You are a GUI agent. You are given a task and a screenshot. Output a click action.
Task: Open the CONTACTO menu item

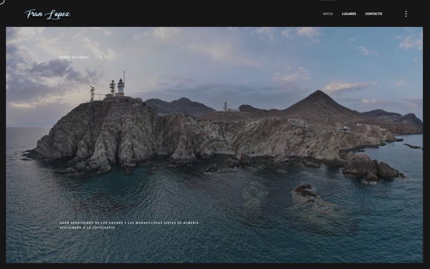tap(373, 14)
